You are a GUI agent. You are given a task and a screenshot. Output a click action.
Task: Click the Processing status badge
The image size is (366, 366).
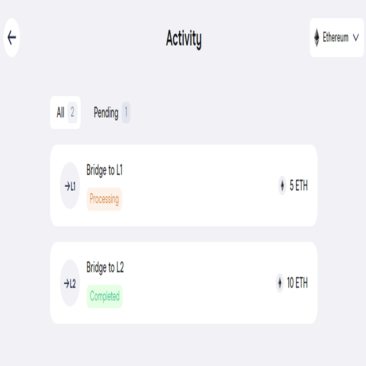coord(104,199)
